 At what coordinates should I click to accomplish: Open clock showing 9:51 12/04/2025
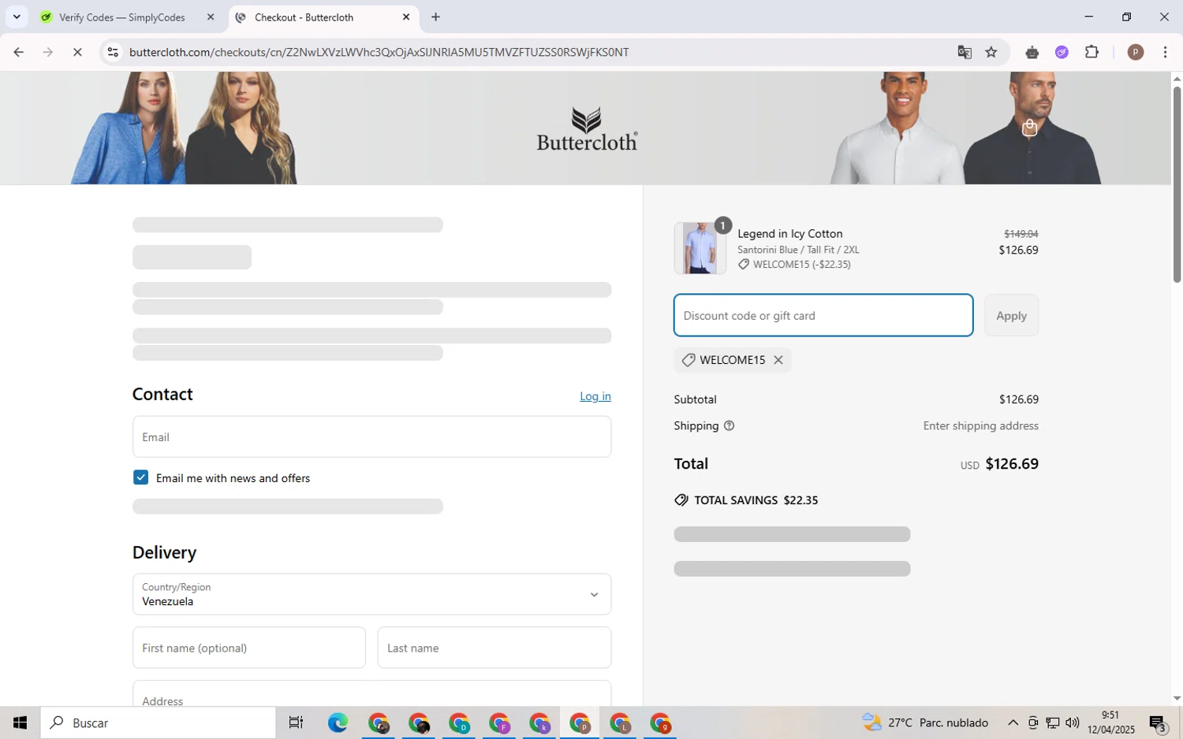click(1110, 722)
